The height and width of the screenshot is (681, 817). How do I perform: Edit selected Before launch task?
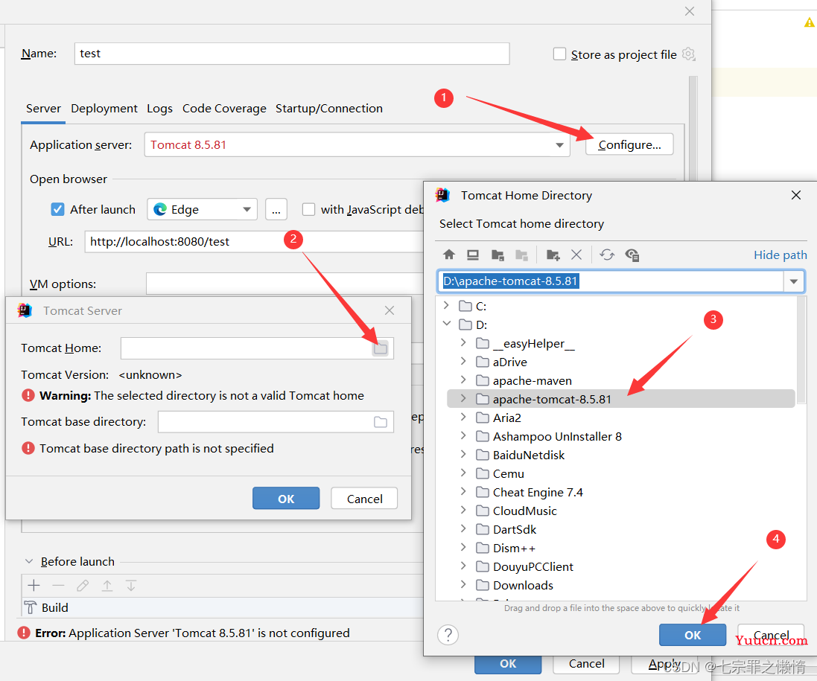click(83, 585)
